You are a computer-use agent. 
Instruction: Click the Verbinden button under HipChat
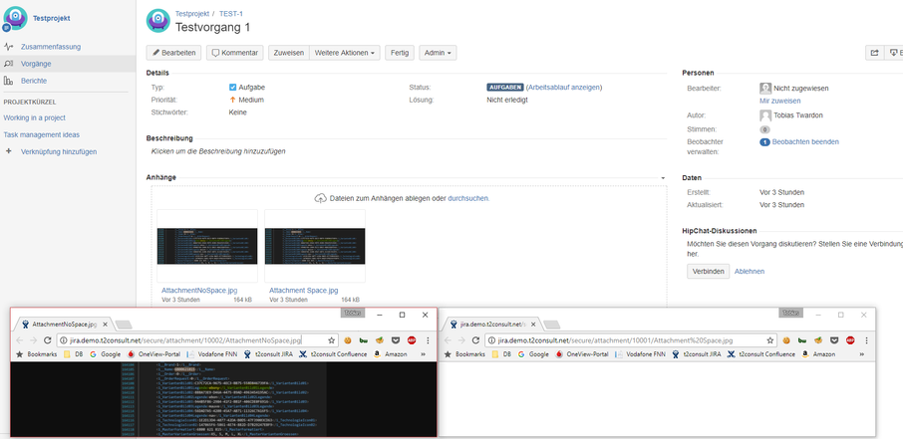coord(708,271)
